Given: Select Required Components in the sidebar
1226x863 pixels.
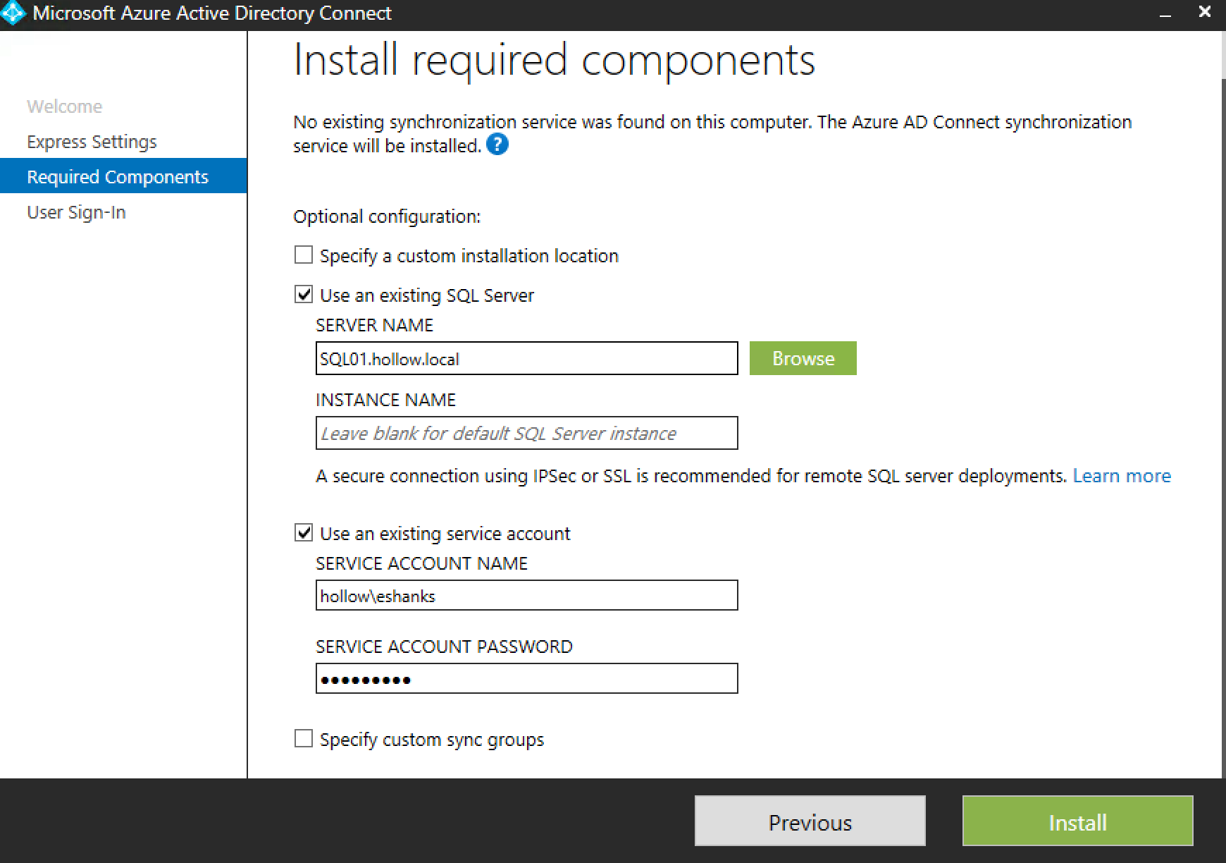Looking at the screenshot, I should coord(118,177).
